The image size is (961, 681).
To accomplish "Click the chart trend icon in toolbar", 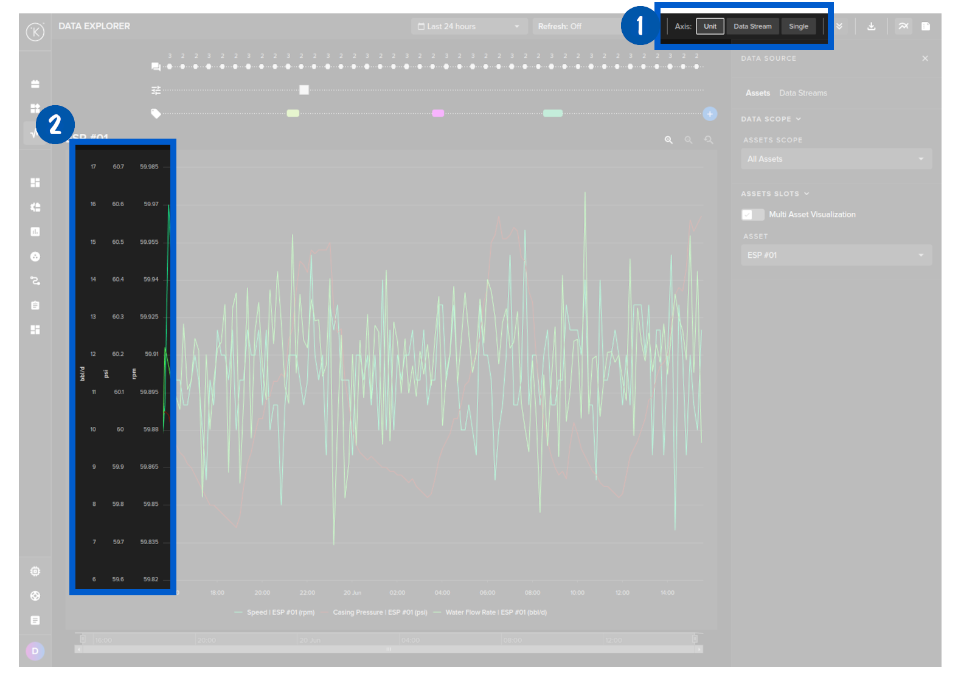I will point(903,26).
